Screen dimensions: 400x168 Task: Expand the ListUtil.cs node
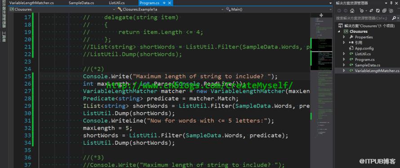pyautogui.click(x=344, y=54)
